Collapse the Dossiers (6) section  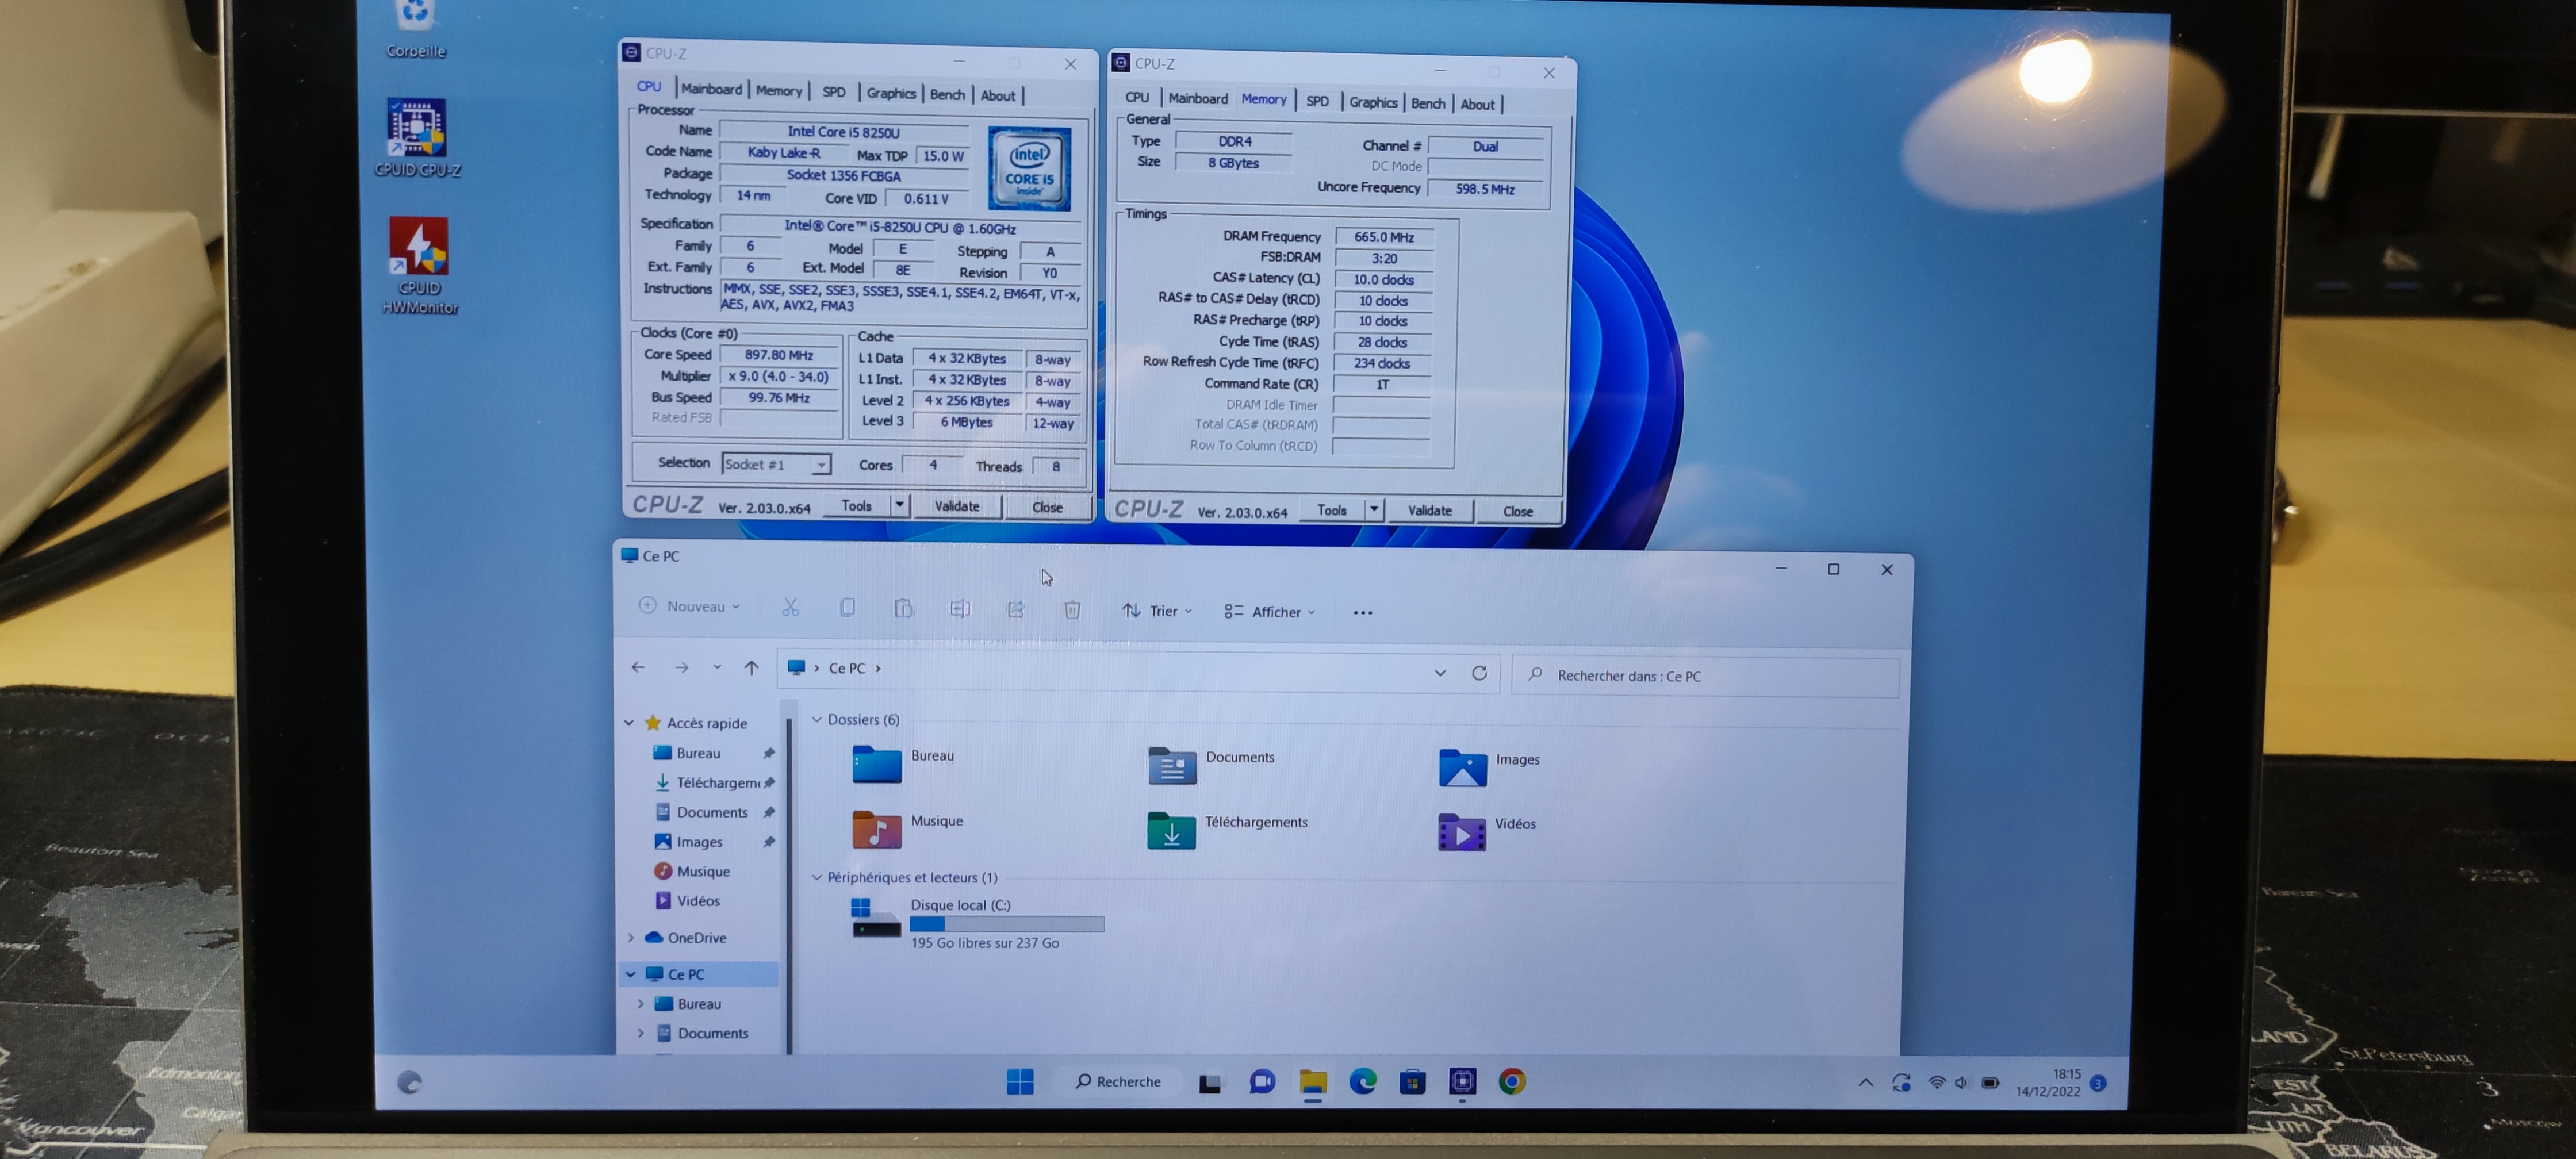[x=817, y=719]
